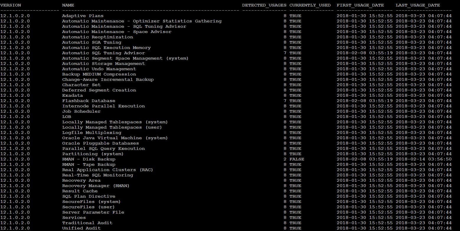Click the Recovery Area feature name
This screenshot has height=231, width=460.
coord(81,180)
